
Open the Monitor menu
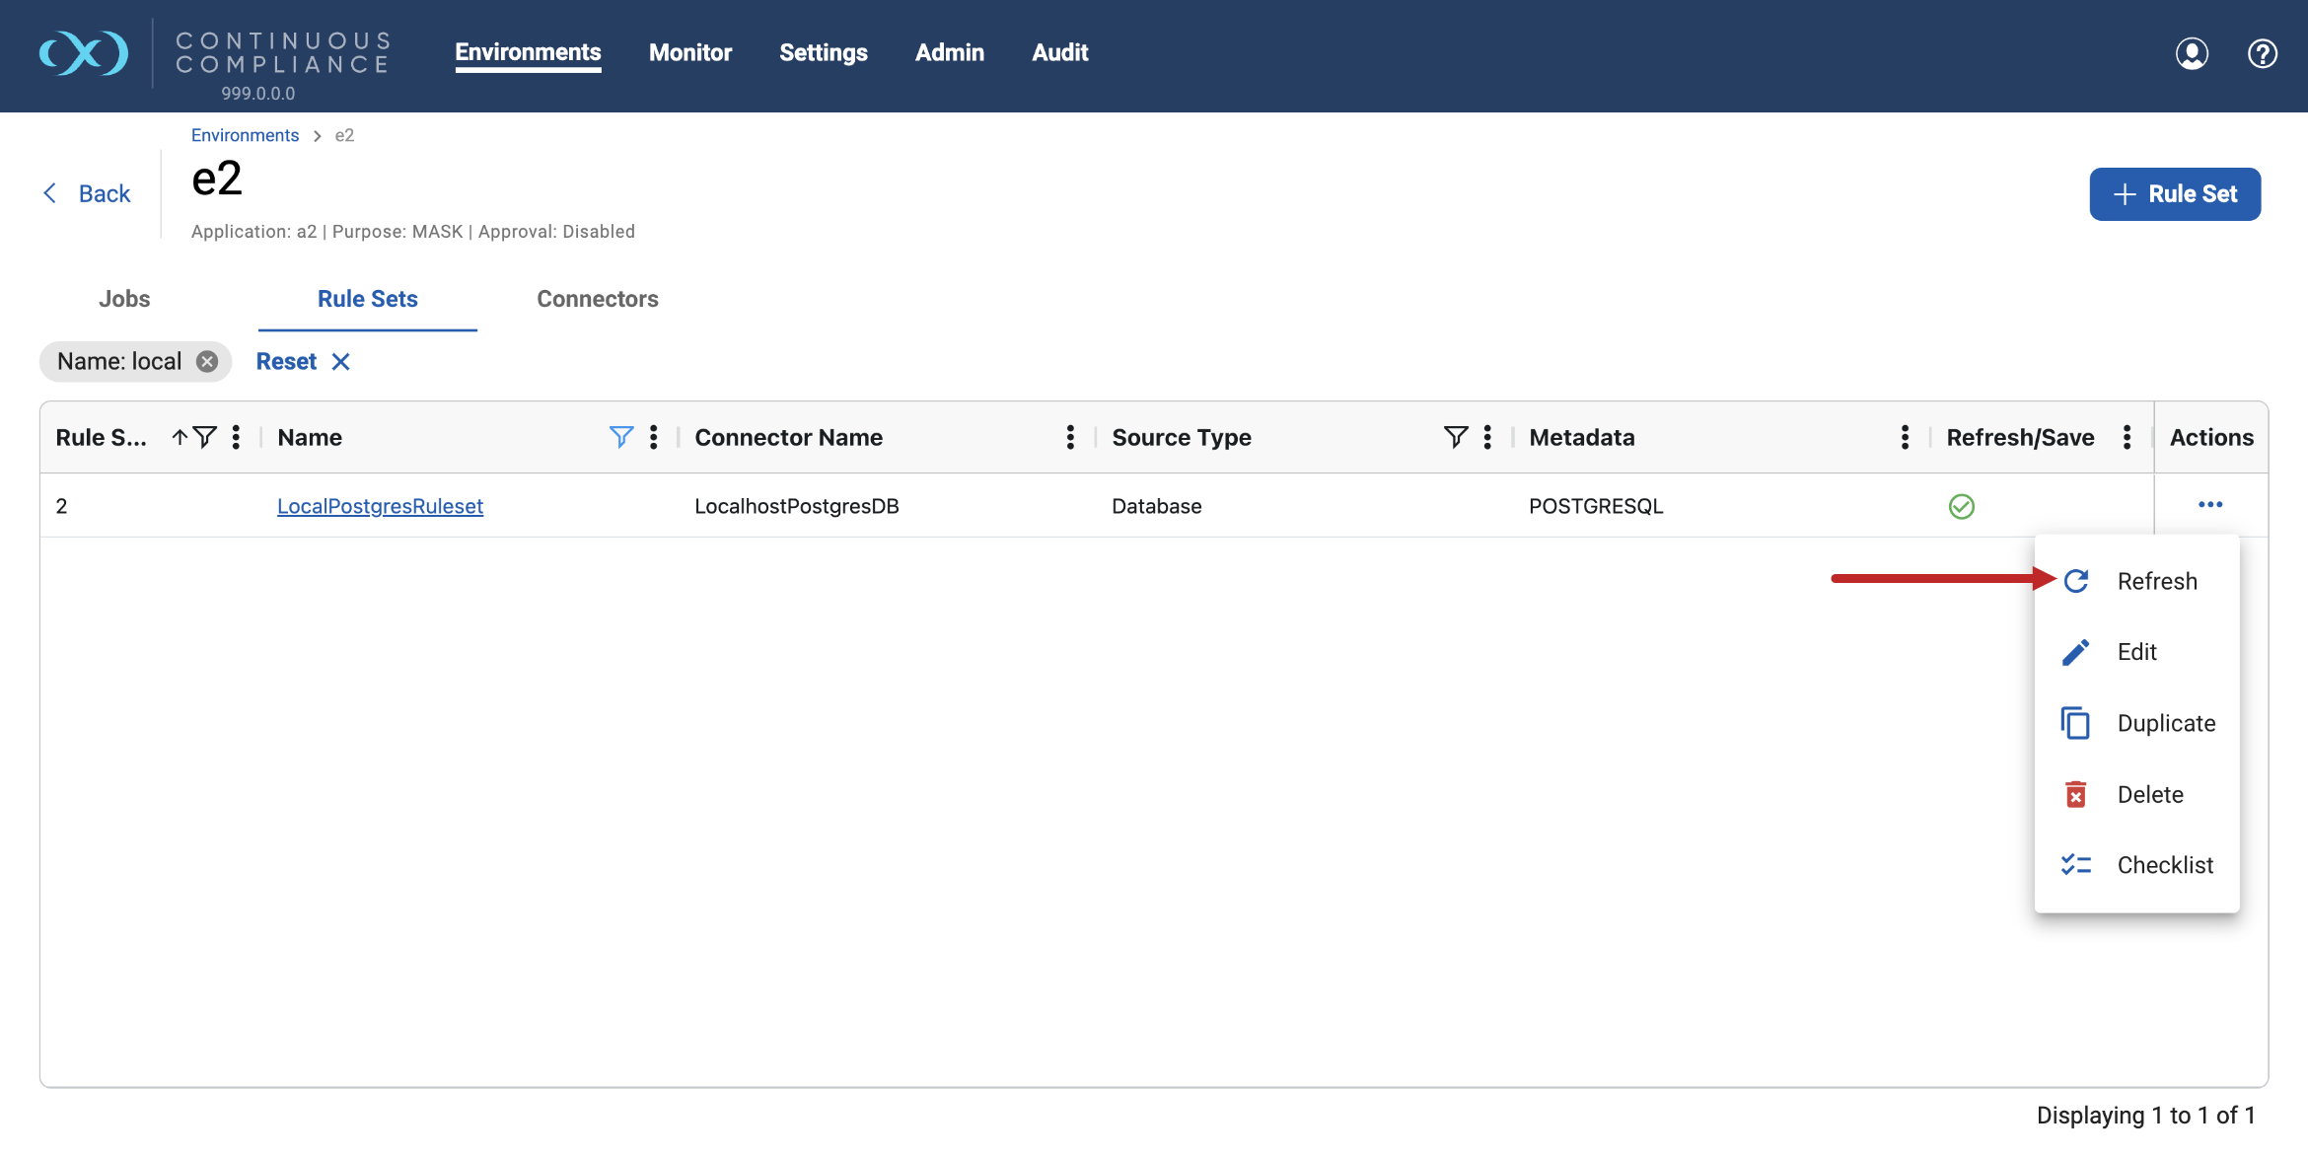(689, 52)
